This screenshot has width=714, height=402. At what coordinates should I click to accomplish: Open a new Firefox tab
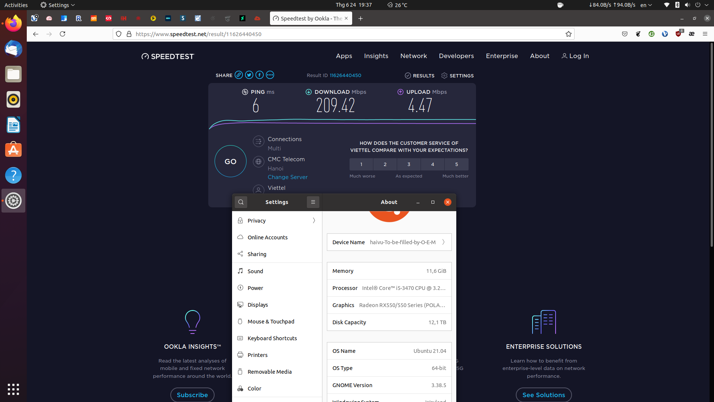coord(360,18)
